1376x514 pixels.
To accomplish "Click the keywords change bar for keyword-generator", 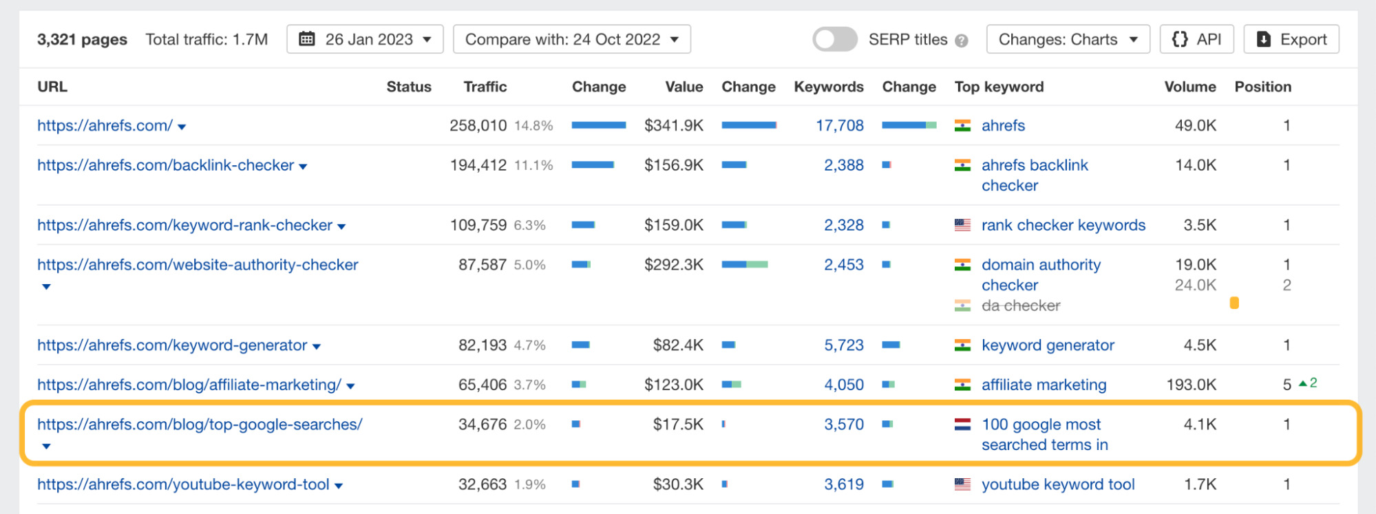I will [x=891, y=345].
